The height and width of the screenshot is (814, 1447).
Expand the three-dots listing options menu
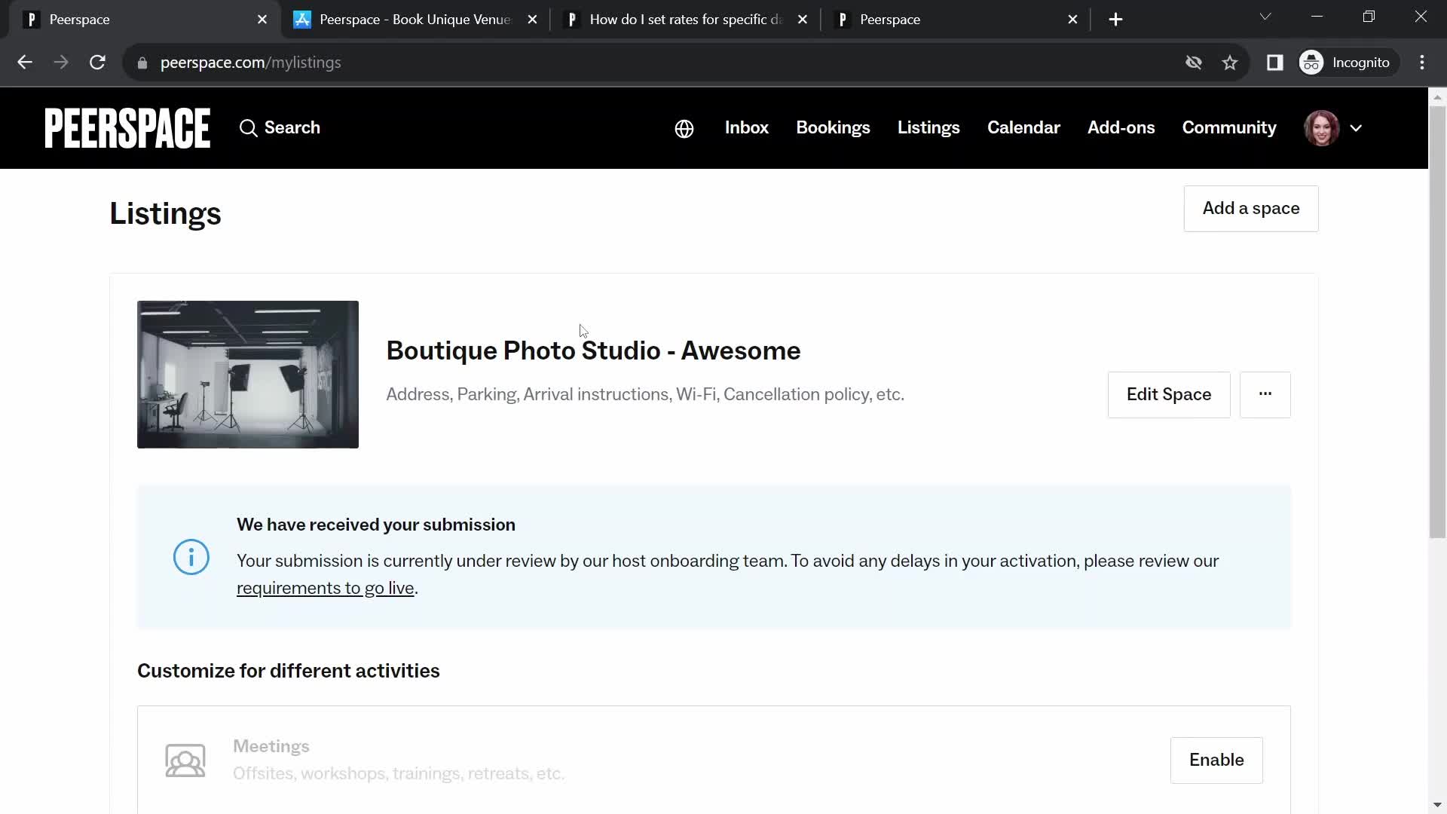click(1265, 395)
